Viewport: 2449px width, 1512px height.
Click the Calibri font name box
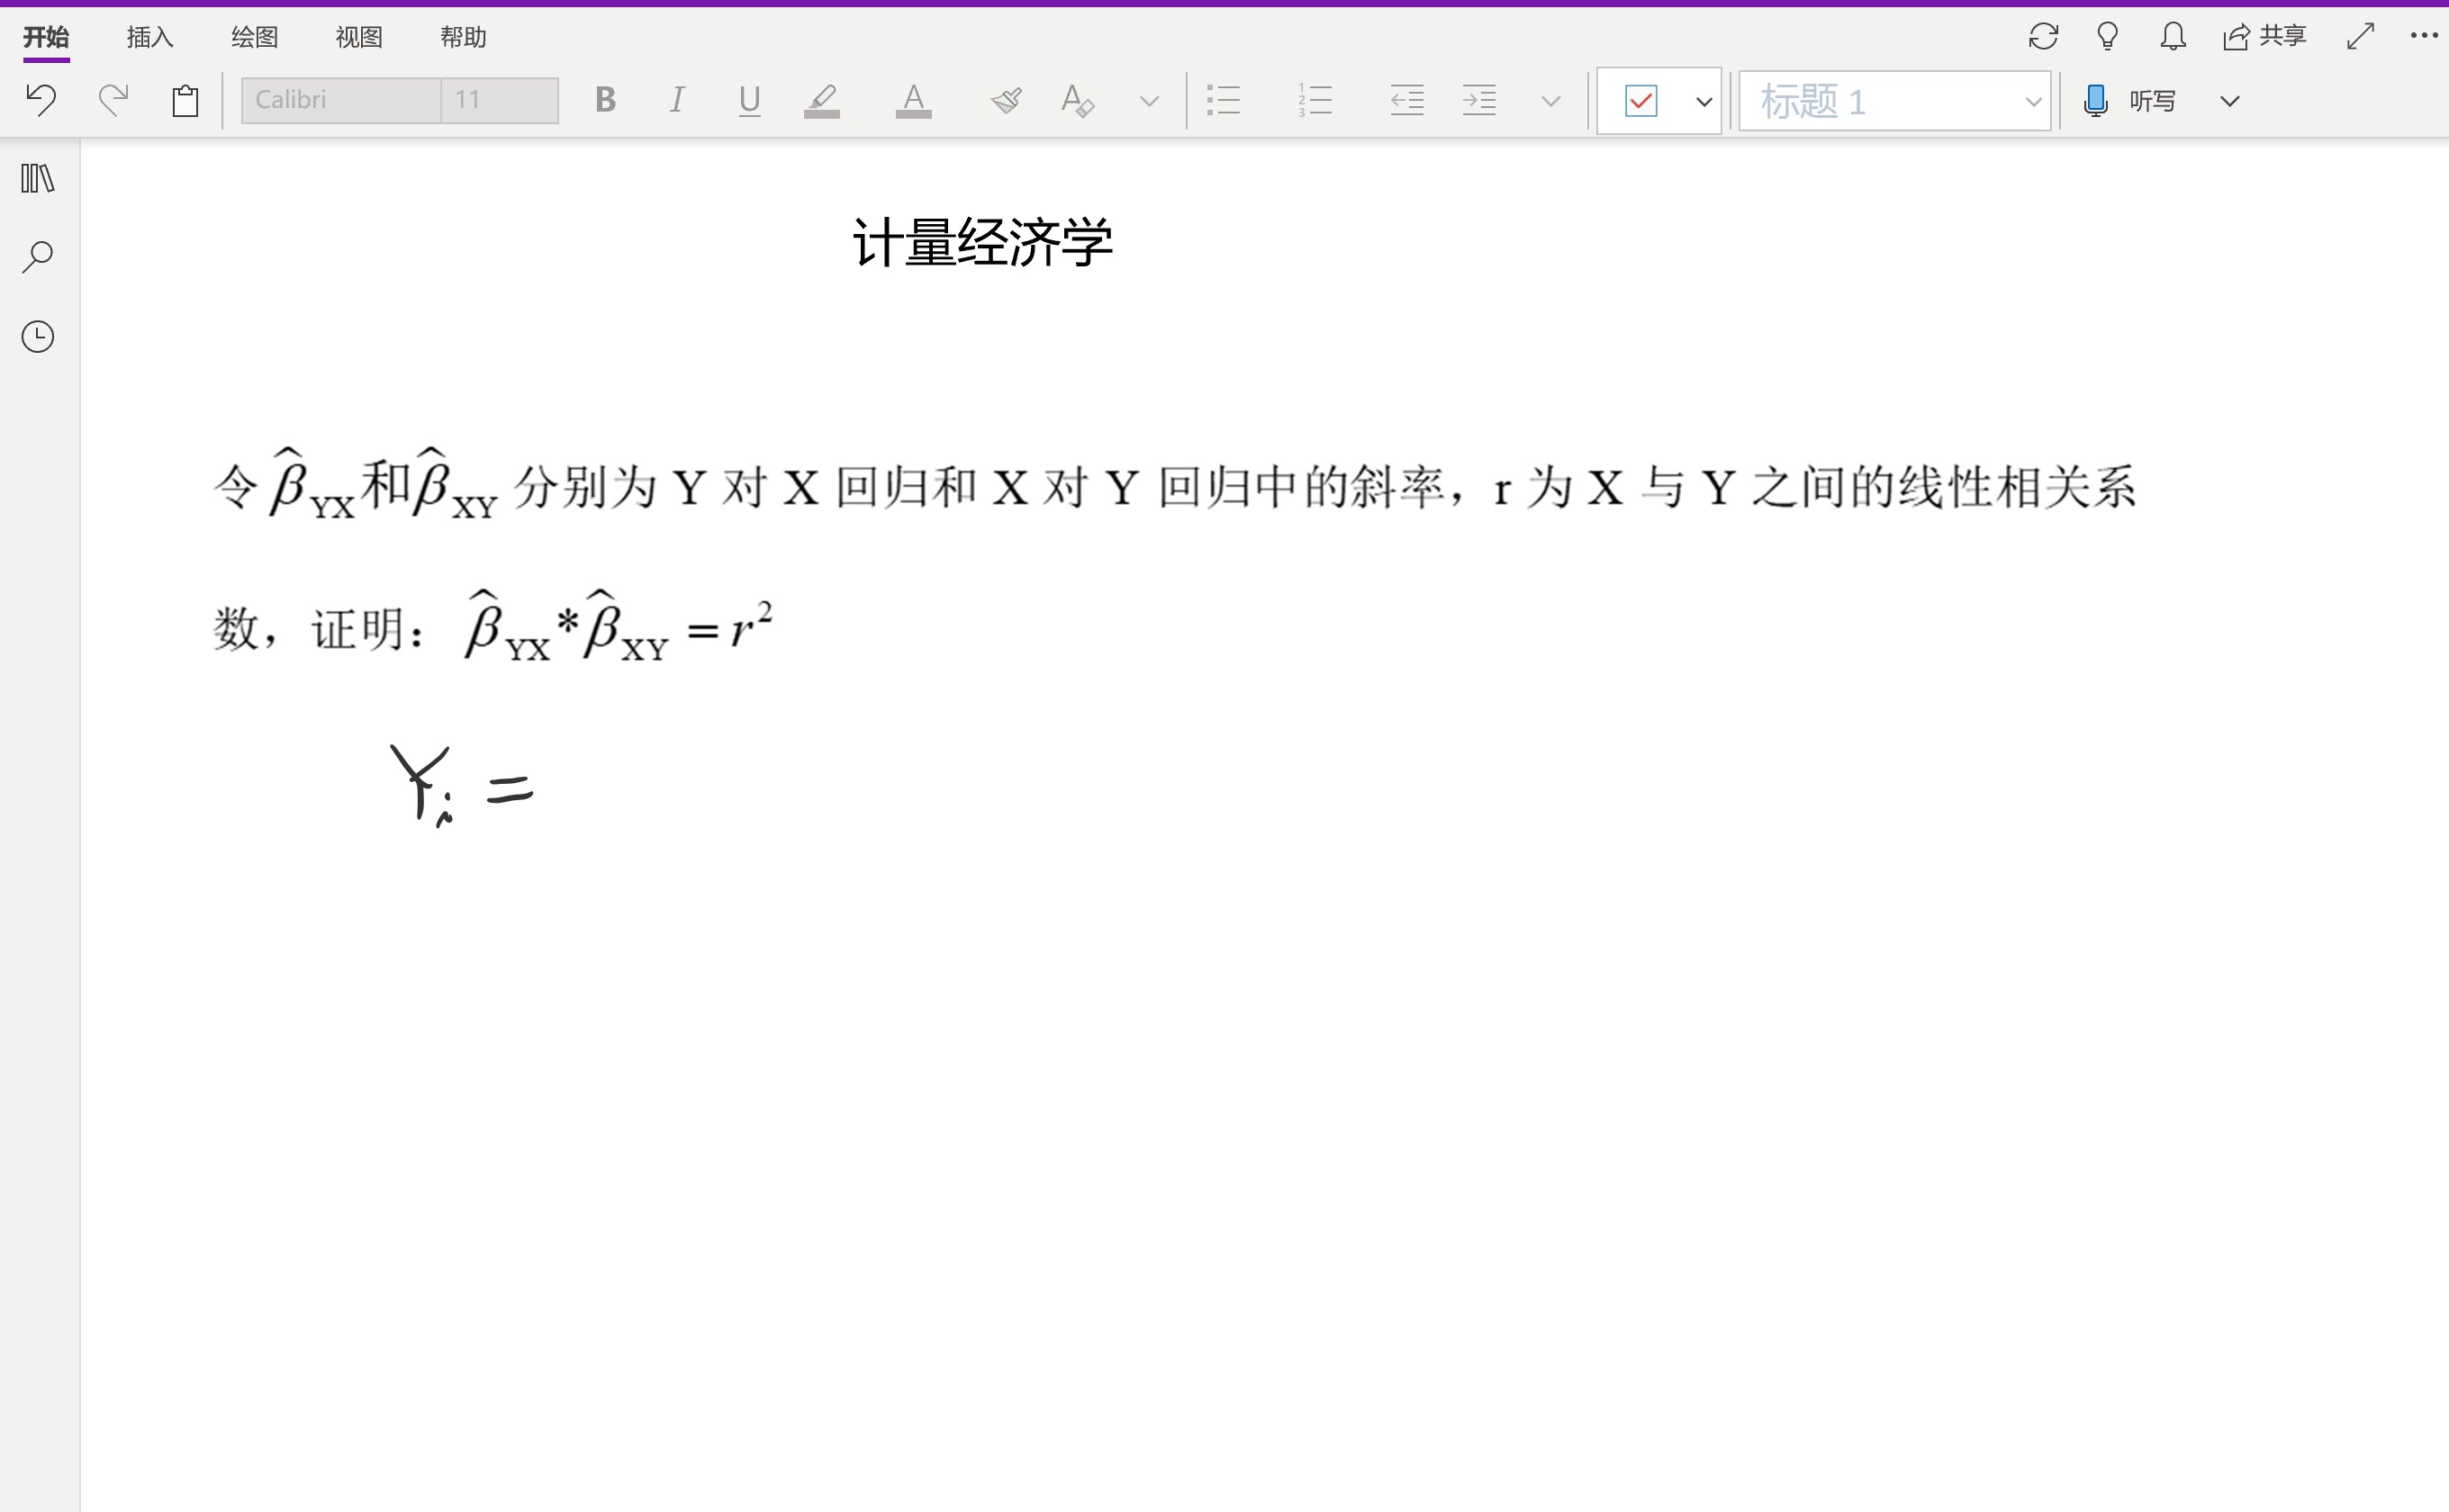coord(341,100)
